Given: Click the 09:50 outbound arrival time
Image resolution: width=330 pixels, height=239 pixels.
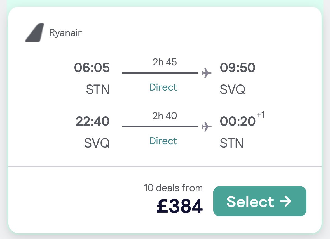Looking at the screenshot, I should tap(238, 68).
